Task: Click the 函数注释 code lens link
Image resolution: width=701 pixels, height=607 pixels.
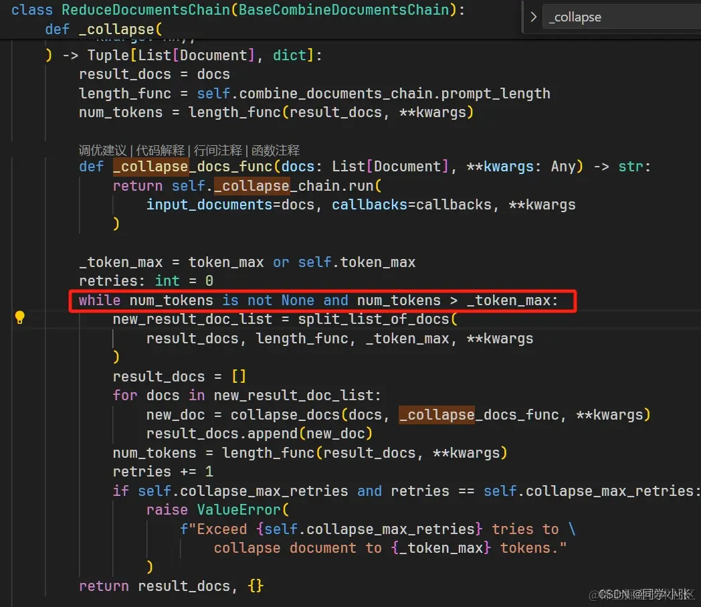Action: click(276, 151)
